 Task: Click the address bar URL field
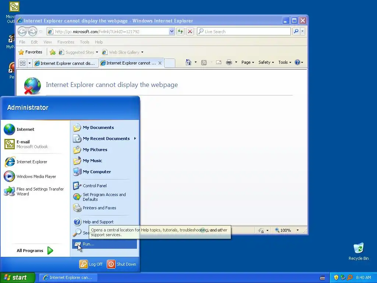tap(108, 31)
